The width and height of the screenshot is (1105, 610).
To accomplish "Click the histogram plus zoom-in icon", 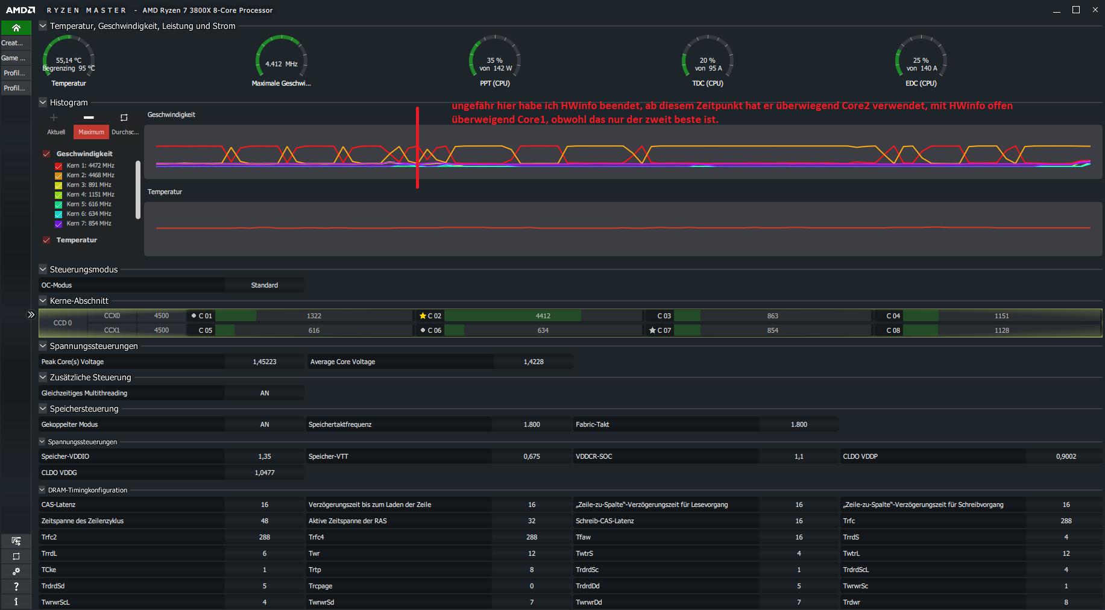I will [x=54, y=118].
